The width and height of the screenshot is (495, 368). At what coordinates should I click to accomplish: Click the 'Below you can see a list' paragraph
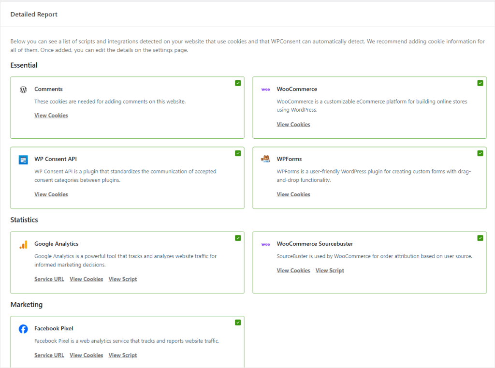[x=247, y=46]
